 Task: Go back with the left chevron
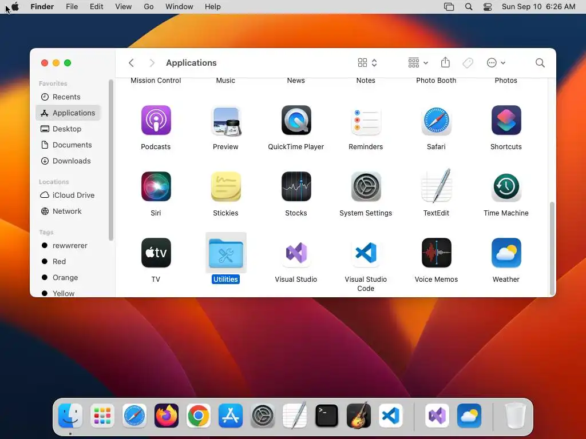pyautogui.click(x=131, y=63)
